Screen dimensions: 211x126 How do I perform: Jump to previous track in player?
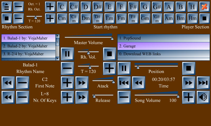[x=124, y=83]
